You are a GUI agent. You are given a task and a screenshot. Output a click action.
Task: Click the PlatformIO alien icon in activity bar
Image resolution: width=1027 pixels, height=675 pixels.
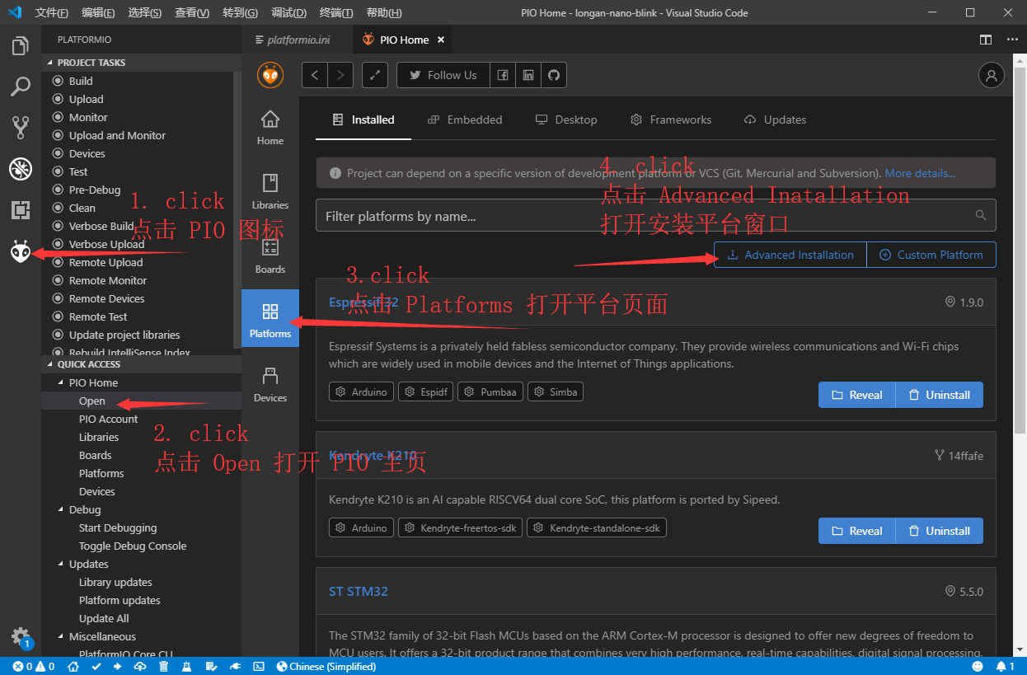pyautogui.click(x=21, y=251)
